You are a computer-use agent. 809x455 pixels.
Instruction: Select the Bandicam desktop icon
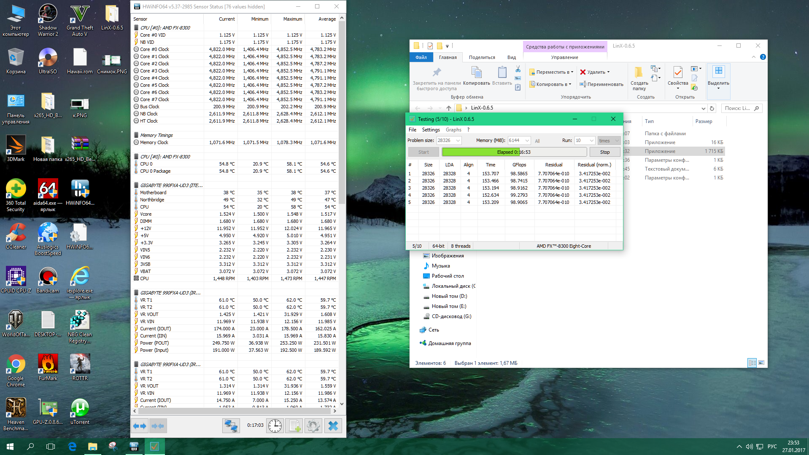[48, 280]
